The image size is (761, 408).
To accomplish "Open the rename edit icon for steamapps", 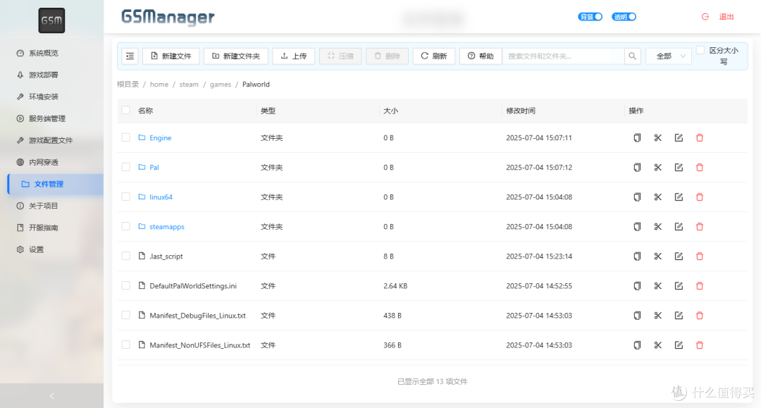I will (x=679, y=226).
